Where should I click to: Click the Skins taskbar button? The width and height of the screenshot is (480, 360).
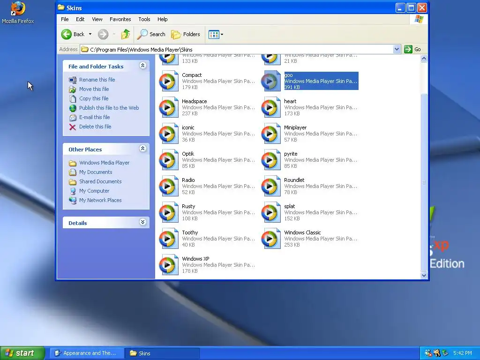click(162, 353)
